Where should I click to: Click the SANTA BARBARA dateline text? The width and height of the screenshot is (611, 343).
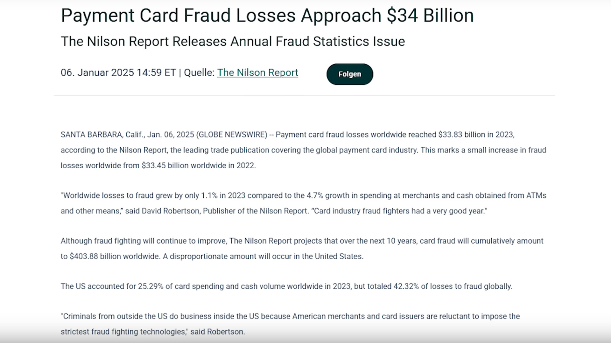click(x=91, y=135)
